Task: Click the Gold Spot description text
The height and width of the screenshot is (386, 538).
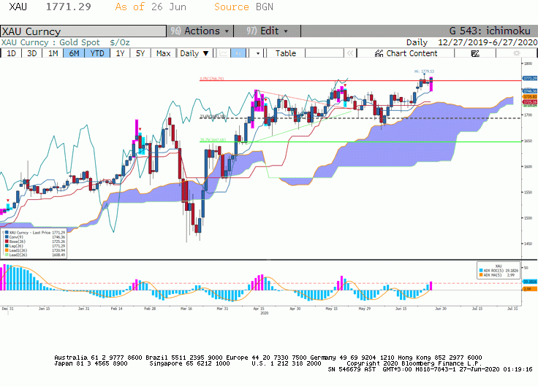Action: (79, 42)
